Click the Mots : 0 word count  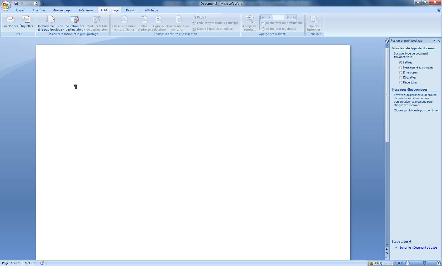pyautogui.click(x=30, y=263)
